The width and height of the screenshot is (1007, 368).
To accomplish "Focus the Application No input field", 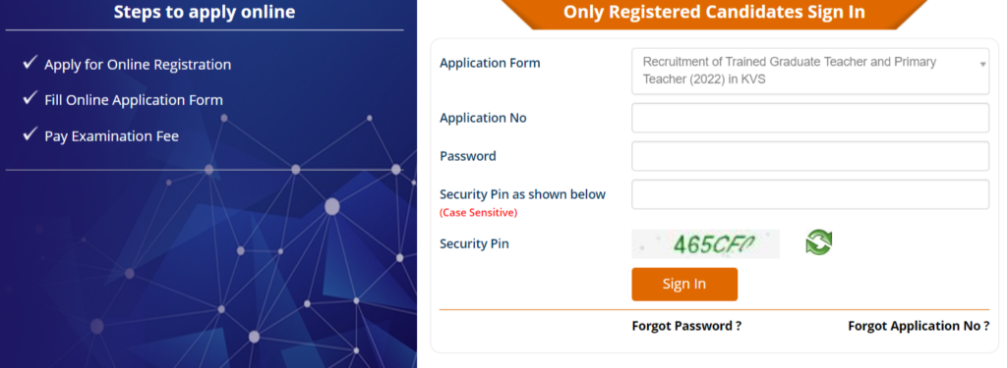I will pos(810,118).
